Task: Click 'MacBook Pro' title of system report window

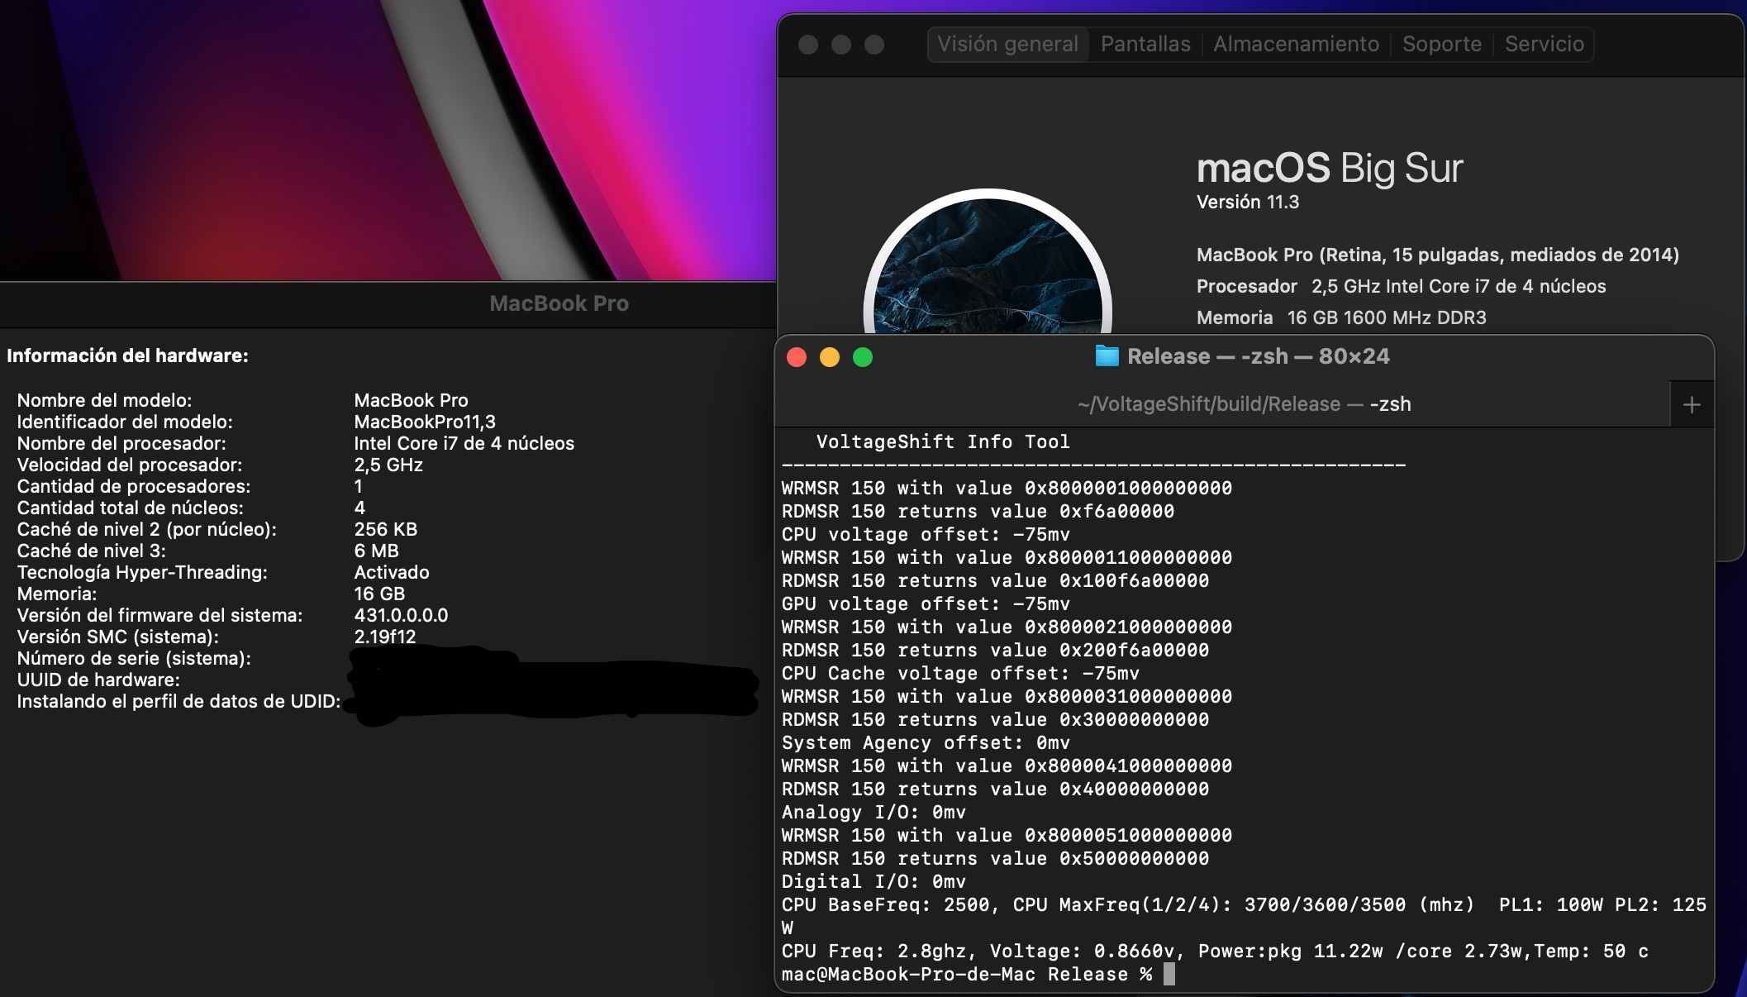Action: pos(559,303)
